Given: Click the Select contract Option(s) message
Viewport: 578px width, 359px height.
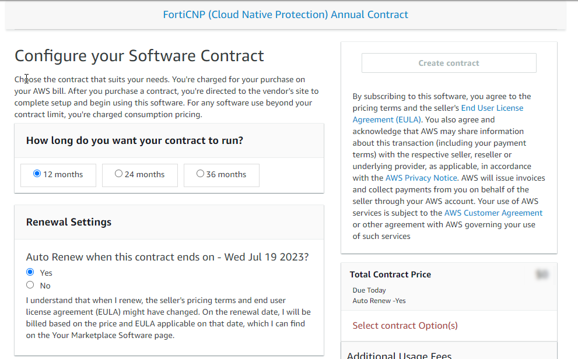Looking at the screenshot, I should 405,326.
